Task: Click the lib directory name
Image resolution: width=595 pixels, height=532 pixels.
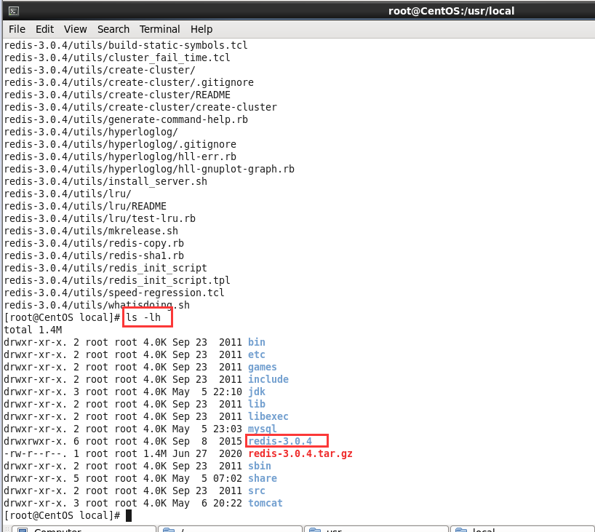Action: [x=257, y=404]
